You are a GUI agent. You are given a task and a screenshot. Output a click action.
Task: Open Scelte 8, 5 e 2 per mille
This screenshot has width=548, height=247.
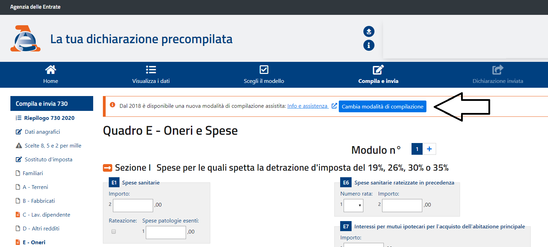[x=53, y=145]
